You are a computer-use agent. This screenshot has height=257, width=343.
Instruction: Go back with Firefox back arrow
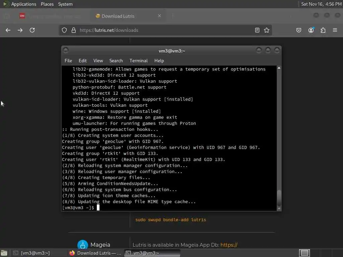[8, 30]
